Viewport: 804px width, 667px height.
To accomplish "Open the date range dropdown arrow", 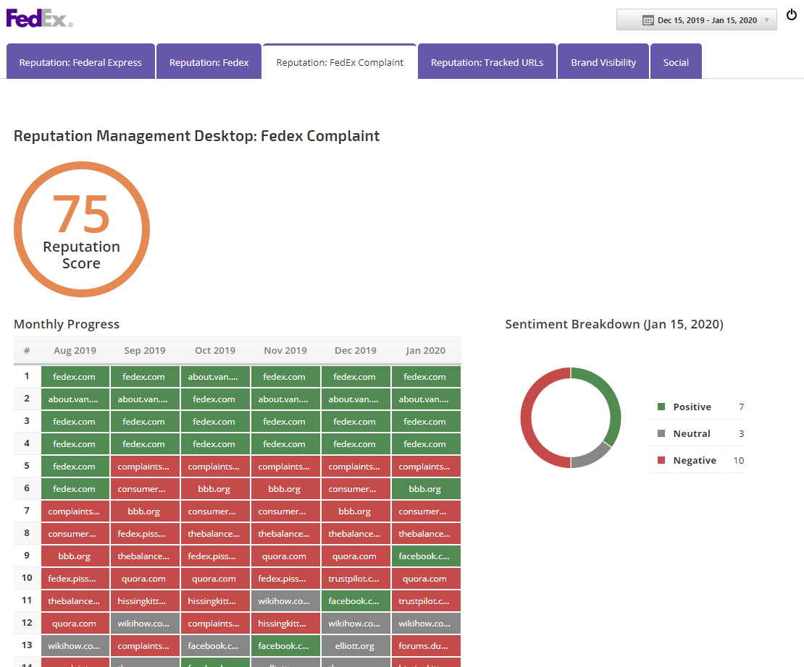I will pos(766,20).
